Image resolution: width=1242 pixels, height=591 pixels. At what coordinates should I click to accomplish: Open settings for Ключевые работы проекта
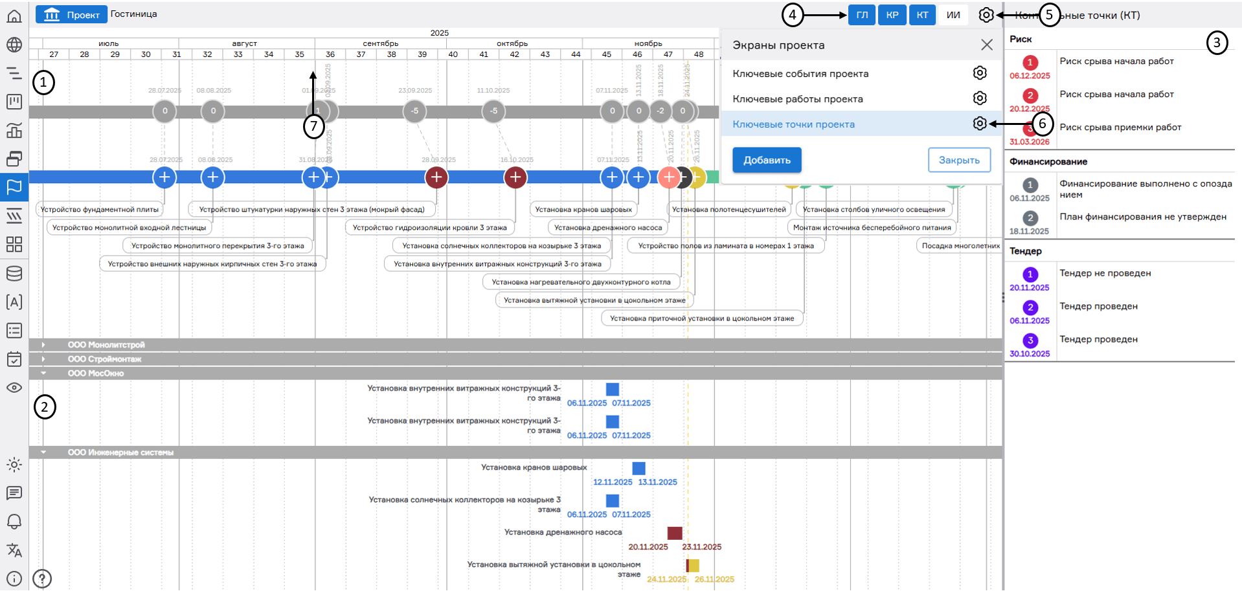980,98
